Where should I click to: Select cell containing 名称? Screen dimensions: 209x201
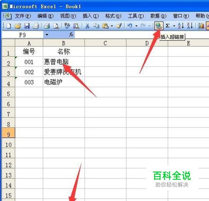[64, 52]
